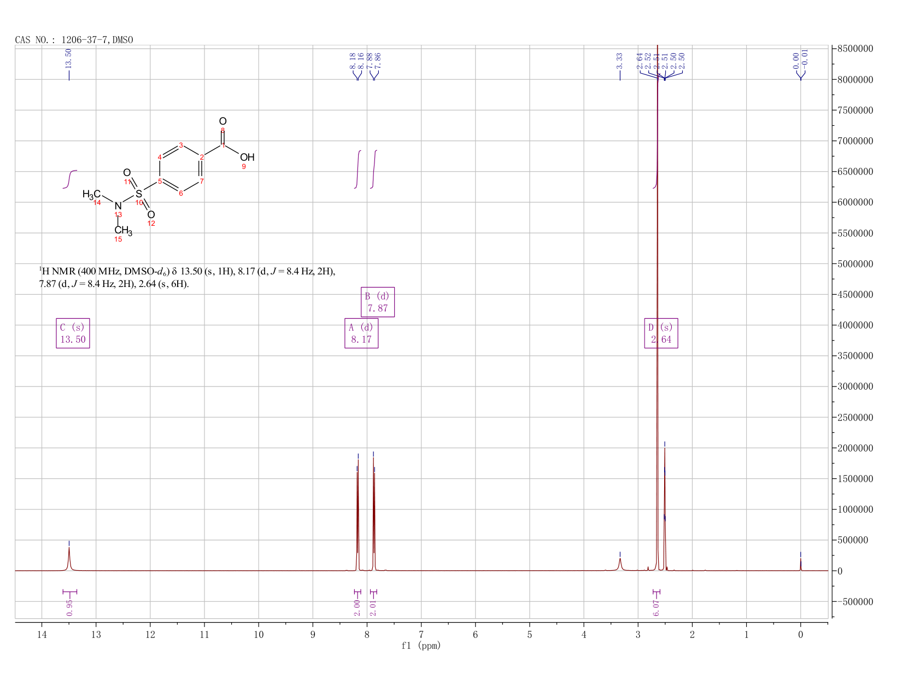Click the DMSO solvent peak at 2.50

[x=665, y=508]
